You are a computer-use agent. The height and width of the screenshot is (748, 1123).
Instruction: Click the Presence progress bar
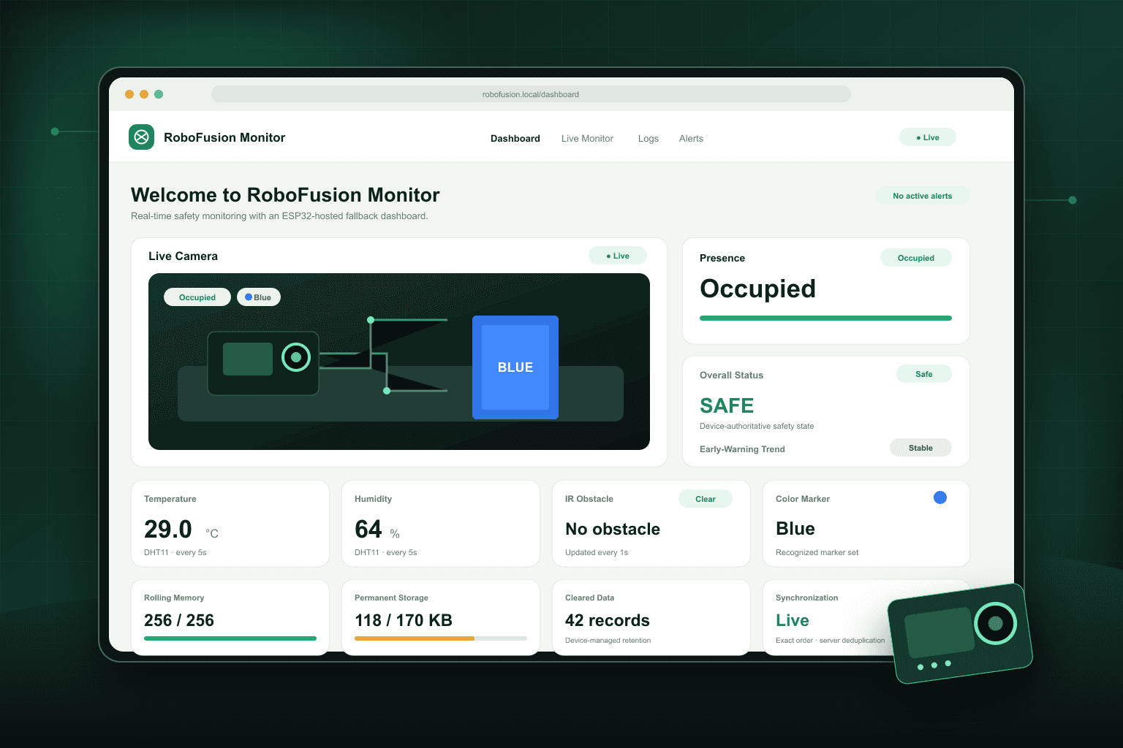[825, 318]
